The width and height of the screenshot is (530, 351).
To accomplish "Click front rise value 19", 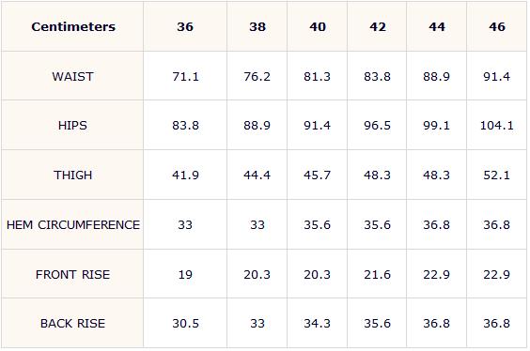I will (x=185, y=274).
